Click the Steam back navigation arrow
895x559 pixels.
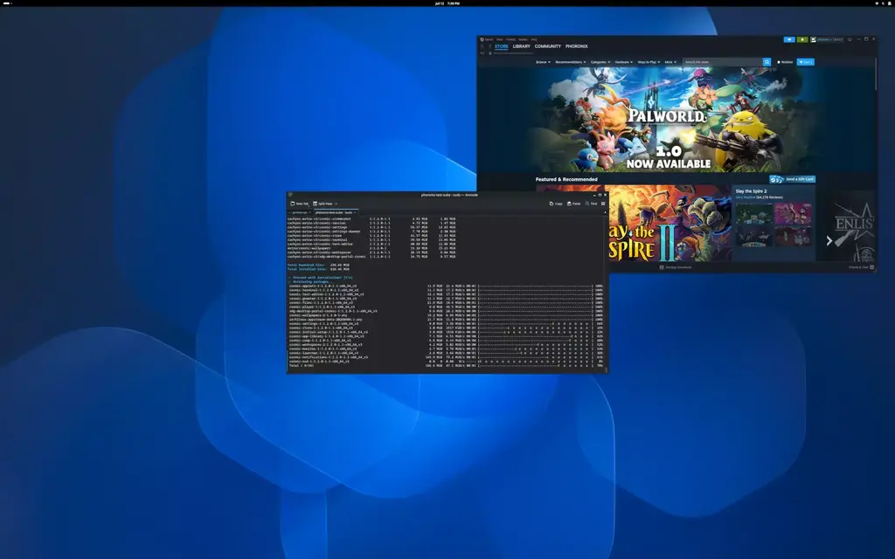click(482, 46)
